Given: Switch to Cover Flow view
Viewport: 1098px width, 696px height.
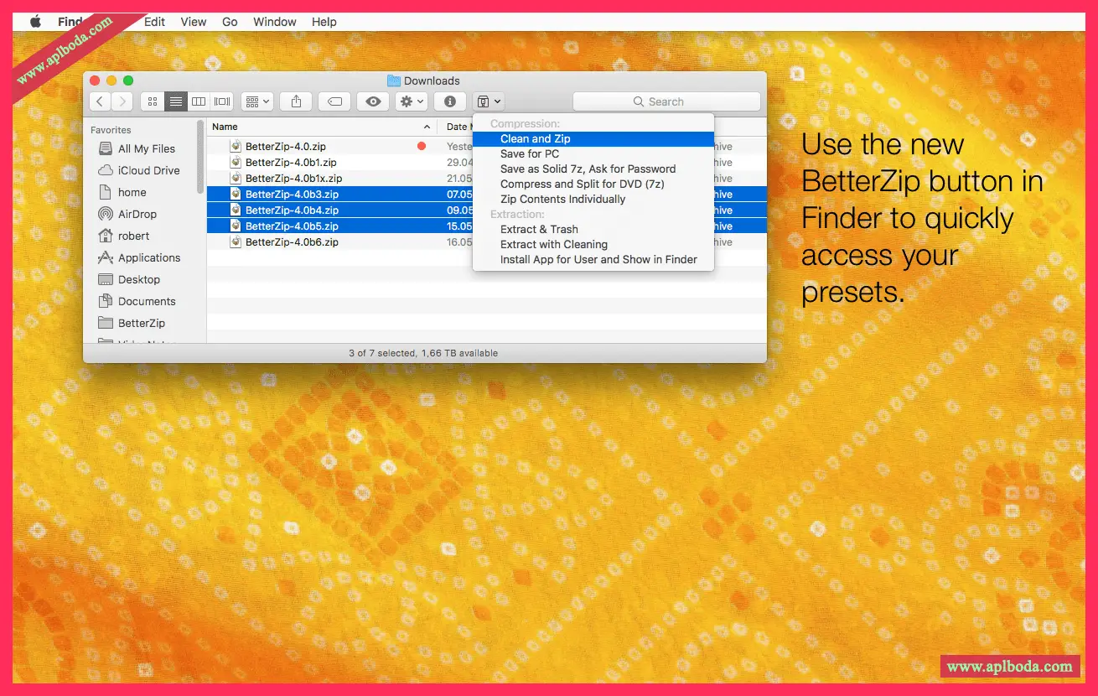Looking at the screenshot, I should 222,101.
